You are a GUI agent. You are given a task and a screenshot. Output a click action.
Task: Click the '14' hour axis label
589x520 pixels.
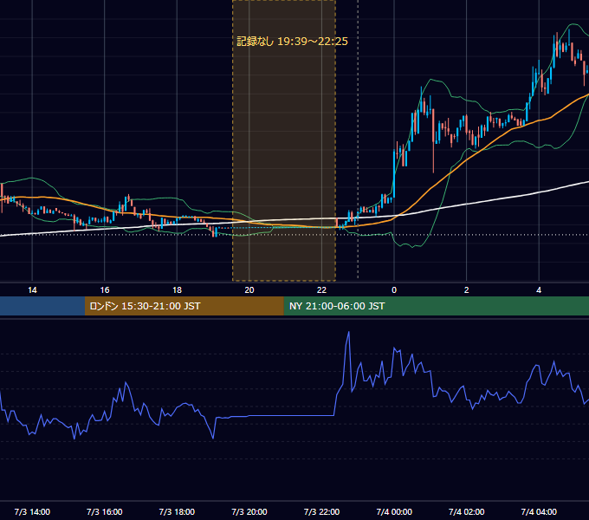click(x=32, y=290)
